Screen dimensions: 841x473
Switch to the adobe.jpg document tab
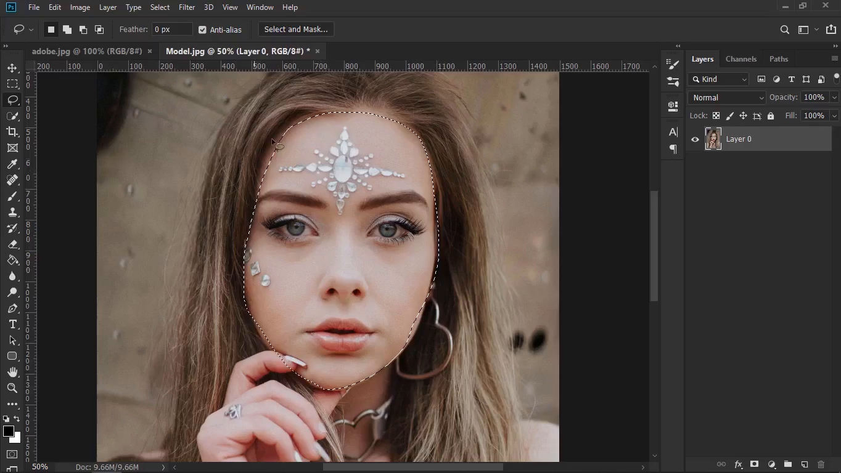(87, 51)
